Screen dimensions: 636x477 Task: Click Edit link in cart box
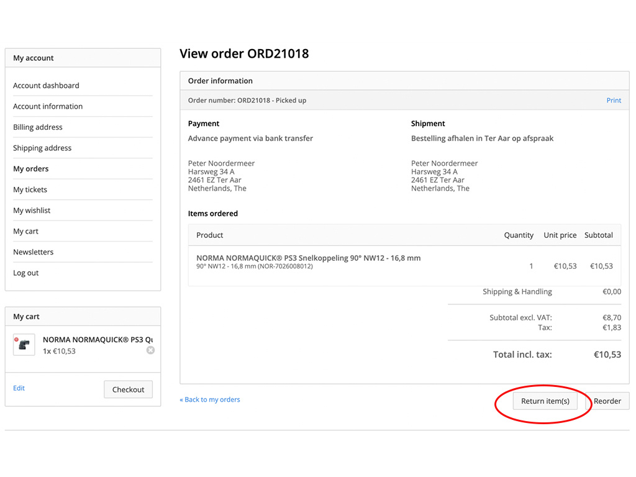(x=19, y=388)
